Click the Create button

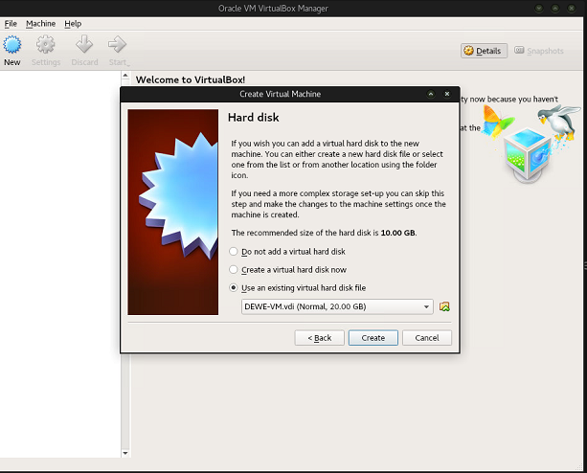pos(373,338)
